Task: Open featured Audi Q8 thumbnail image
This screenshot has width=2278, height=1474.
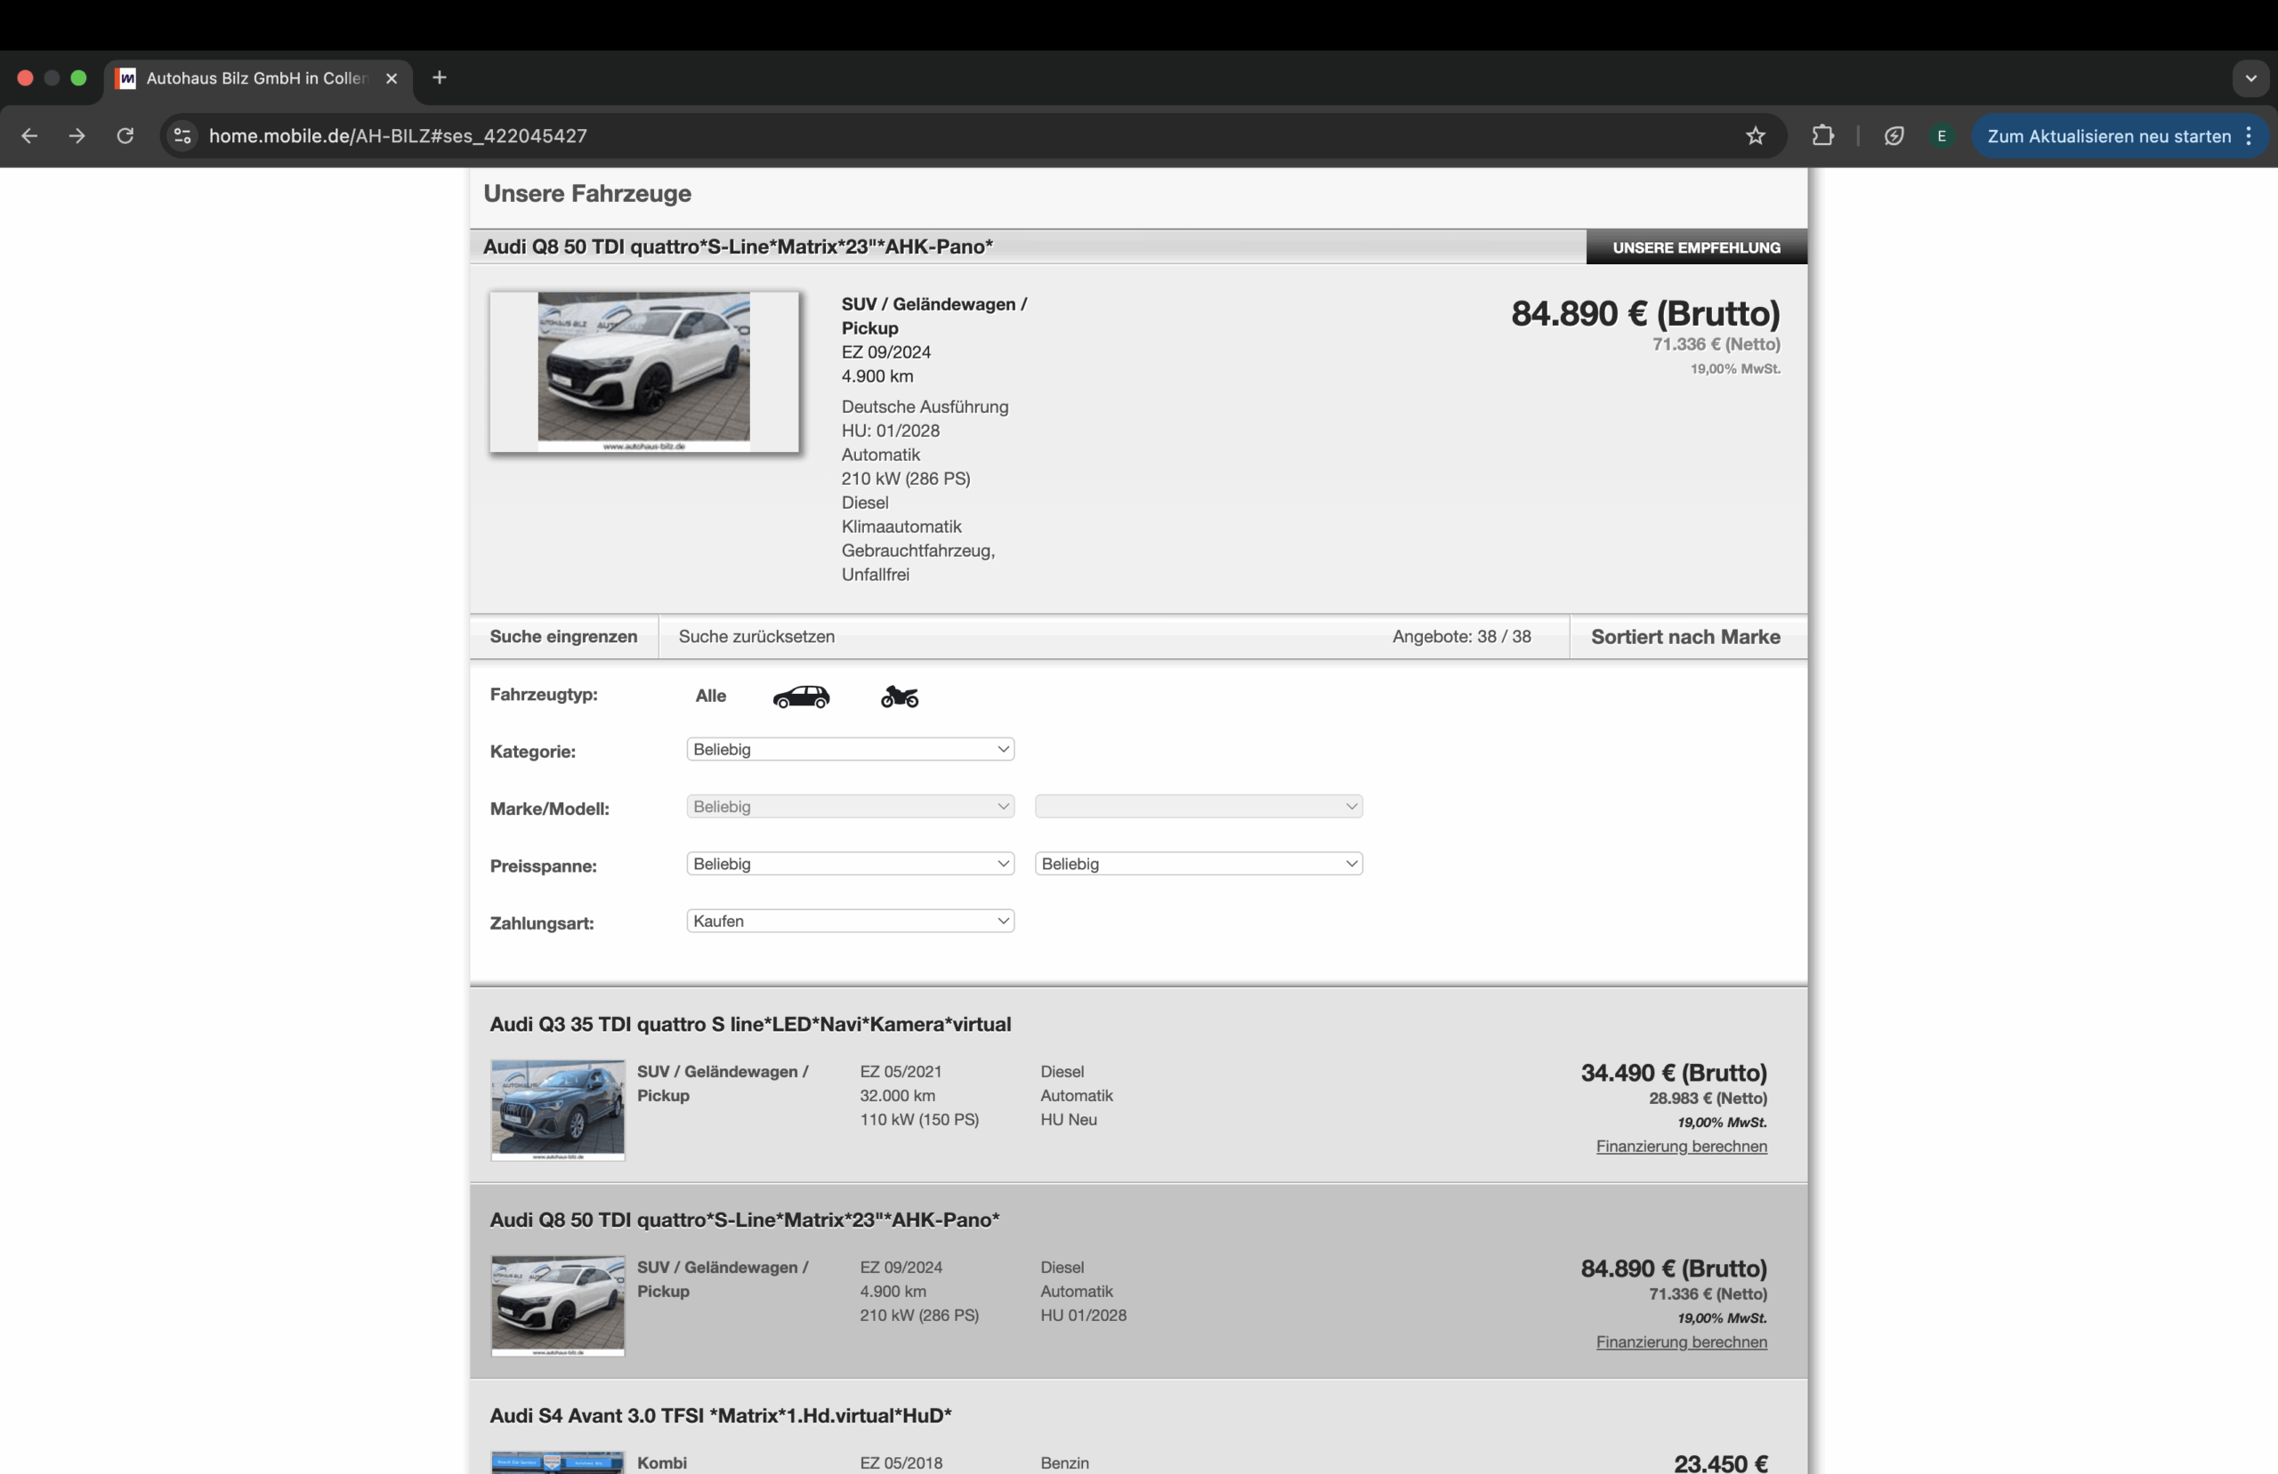Action: (x=643, y=371)
